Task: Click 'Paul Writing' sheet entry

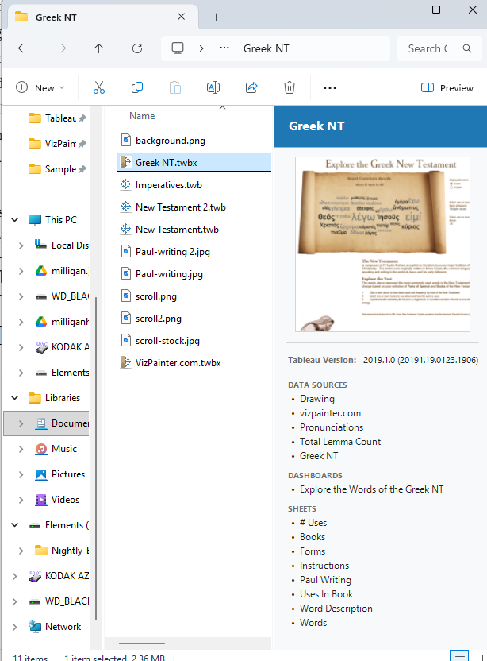Action: [x=325, y=580]
